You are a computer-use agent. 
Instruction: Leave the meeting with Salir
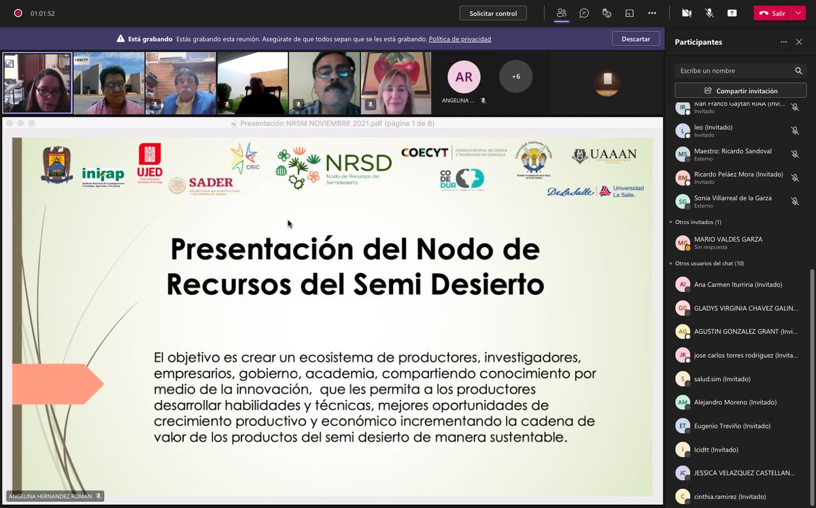(x=772, y=13)
